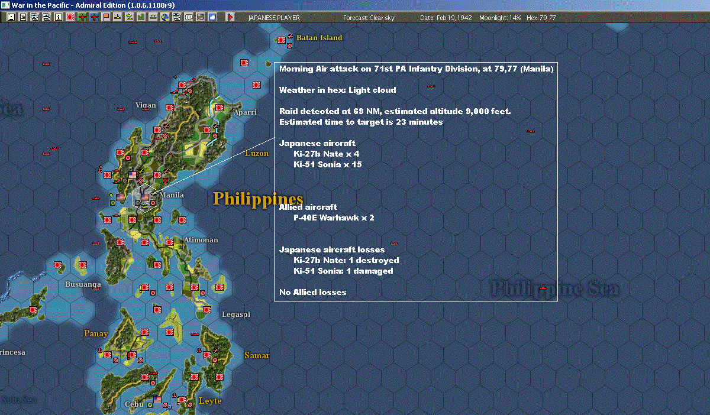Click 'Ki-51 Sonia: 1 damaged' line

pos(343,271)
